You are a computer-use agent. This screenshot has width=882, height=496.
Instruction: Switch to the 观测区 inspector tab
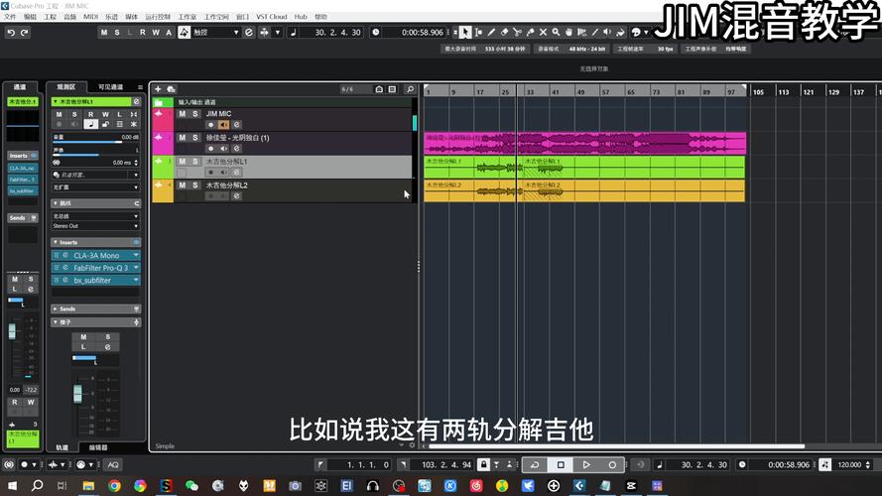[65, 87]
